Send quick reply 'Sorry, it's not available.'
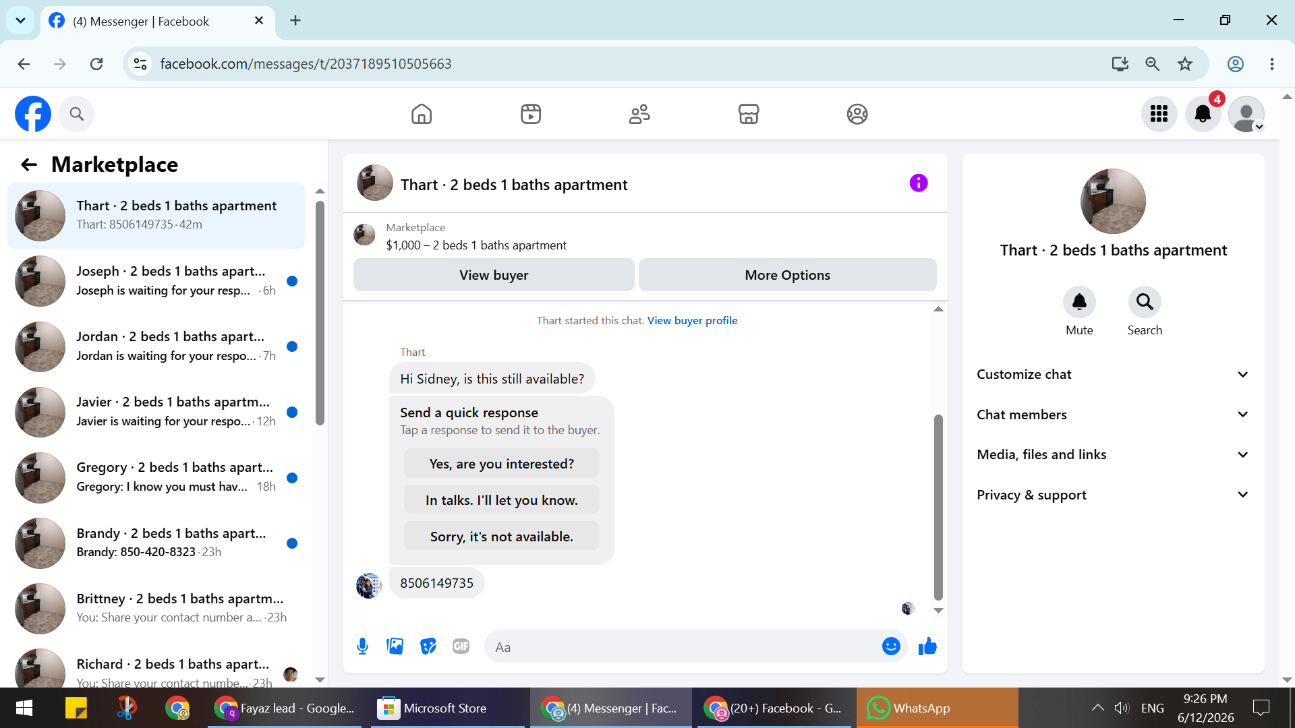The image size is (1295, 728). coord(502,537)
